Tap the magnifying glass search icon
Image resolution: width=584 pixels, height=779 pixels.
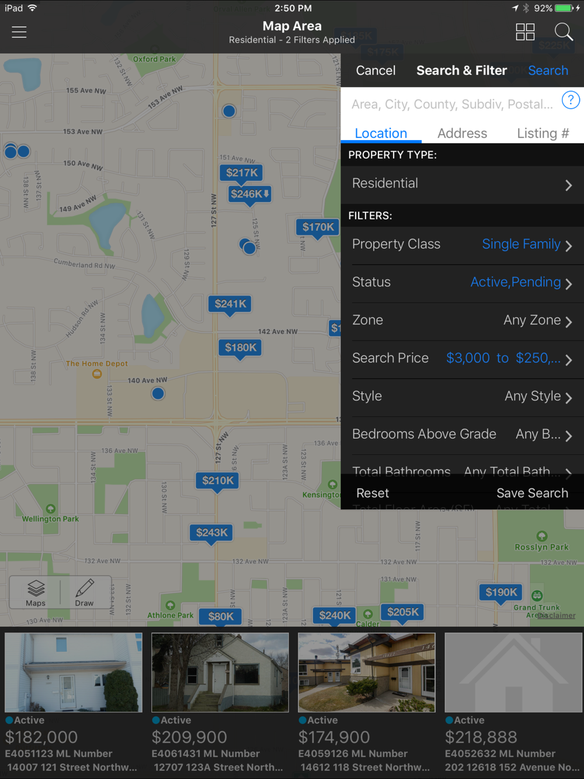click(x=563, y=32)
